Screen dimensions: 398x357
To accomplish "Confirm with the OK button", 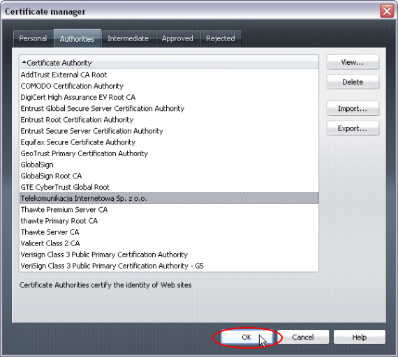I will [246, 337].
